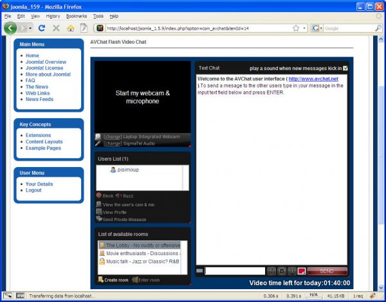This screenshot has width=386, height=302.
Task: Reload the page with the refresh icon
Action: point(42,28)
